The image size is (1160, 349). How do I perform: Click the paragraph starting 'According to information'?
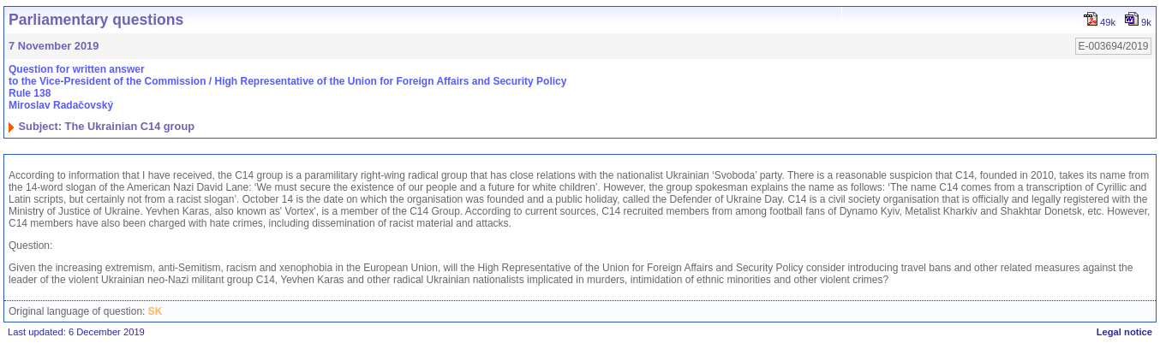579,199
